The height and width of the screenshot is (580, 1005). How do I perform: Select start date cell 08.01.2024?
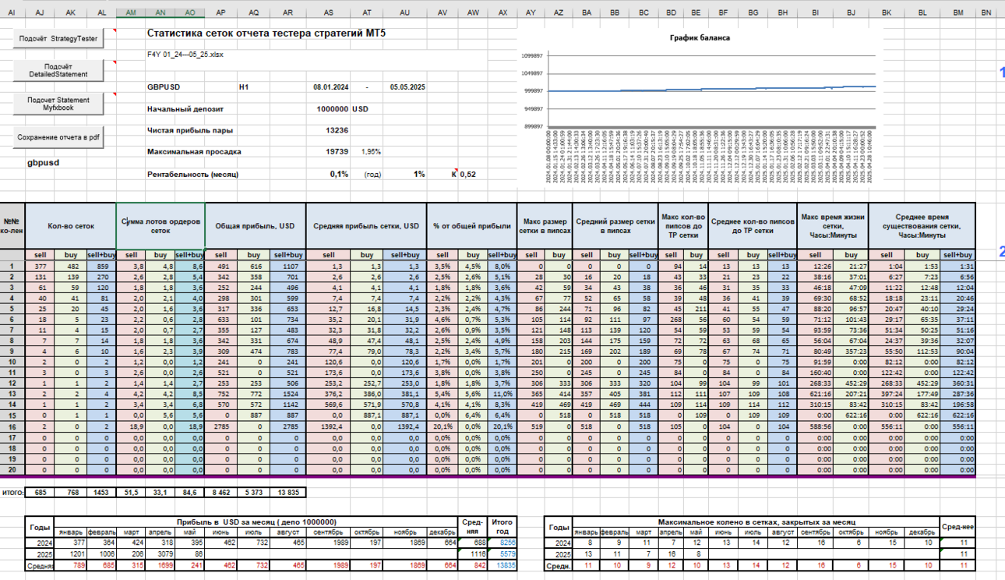pyautogui.click(x=330, y=87)
